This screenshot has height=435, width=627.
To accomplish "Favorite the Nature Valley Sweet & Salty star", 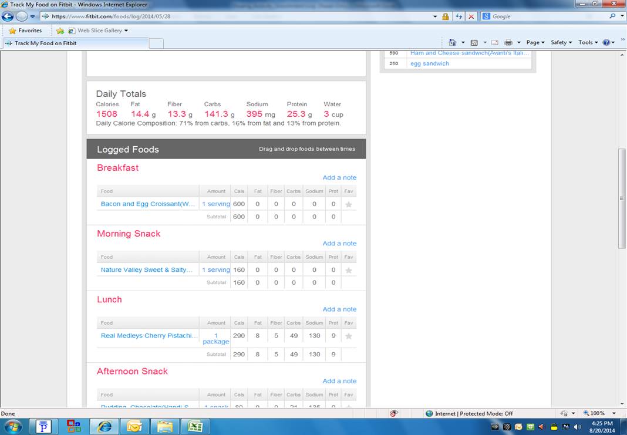I will 349,270.
